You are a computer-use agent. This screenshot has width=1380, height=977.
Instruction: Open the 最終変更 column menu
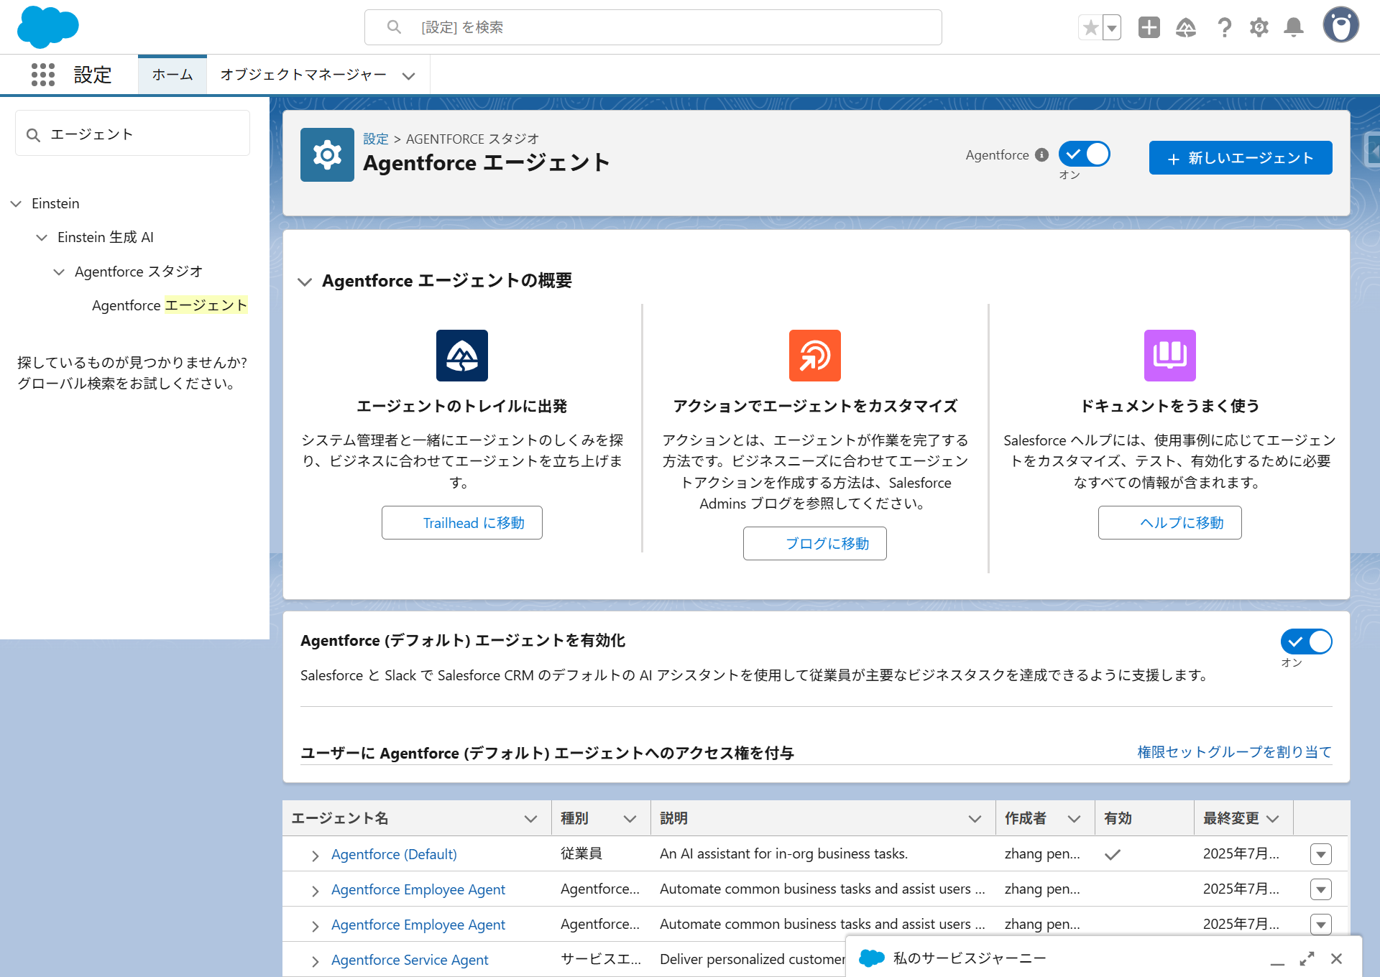coord(1272,819)
